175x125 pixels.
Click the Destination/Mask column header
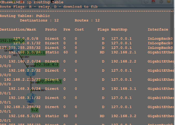coord(18,30)
